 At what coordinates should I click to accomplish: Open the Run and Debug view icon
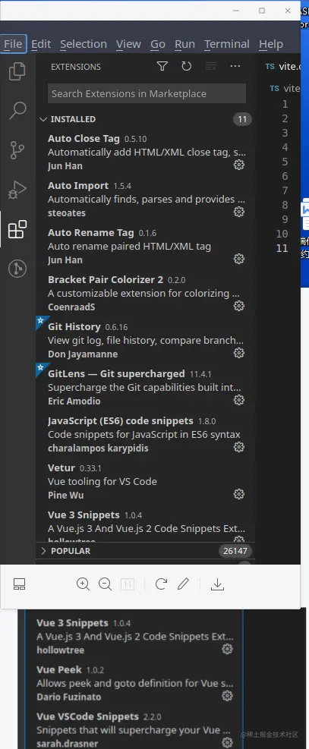pos(17,190)
